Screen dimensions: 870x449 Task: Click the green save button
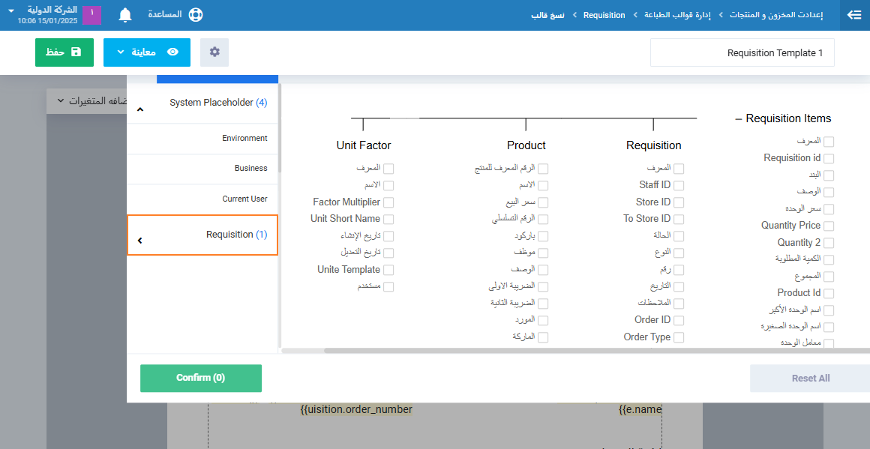point(64,52)
